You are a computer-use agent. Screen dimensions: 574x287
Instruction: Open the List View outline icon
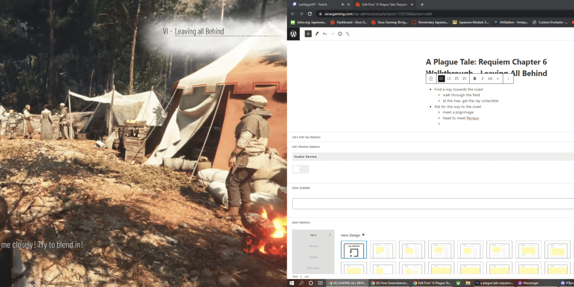tap(348, 34)
